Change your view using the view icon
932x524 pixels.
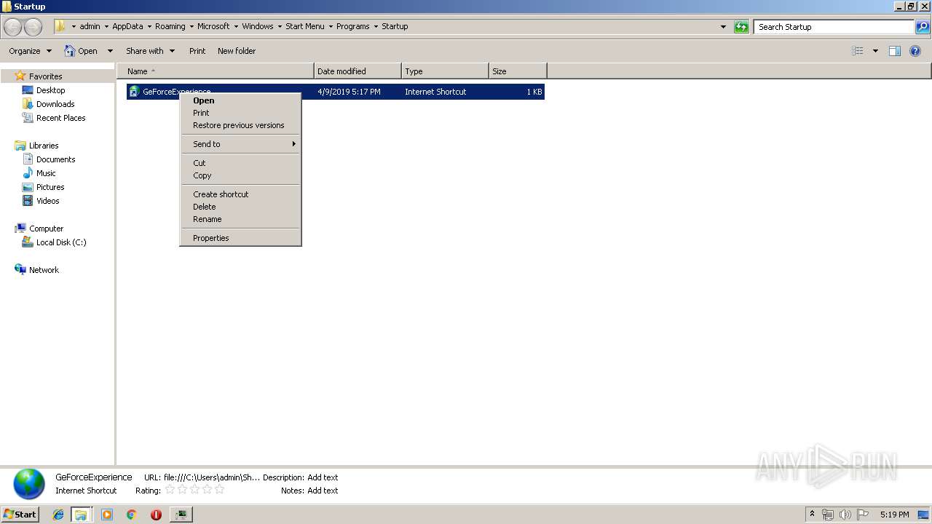(858, 51)
